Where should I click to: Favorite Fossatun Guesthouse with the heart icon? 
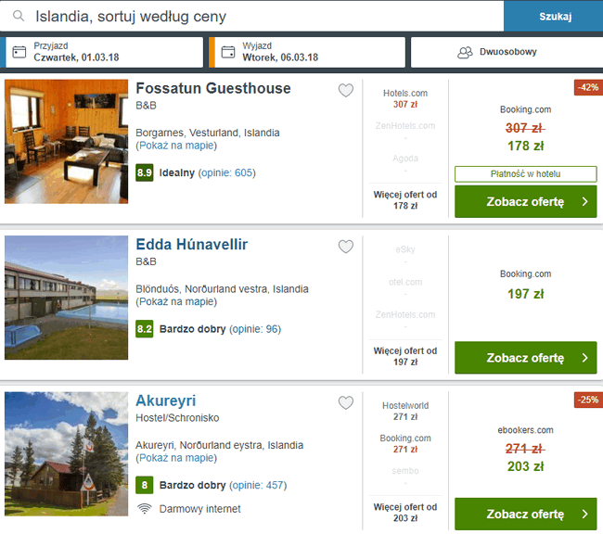tap(346, 90)
